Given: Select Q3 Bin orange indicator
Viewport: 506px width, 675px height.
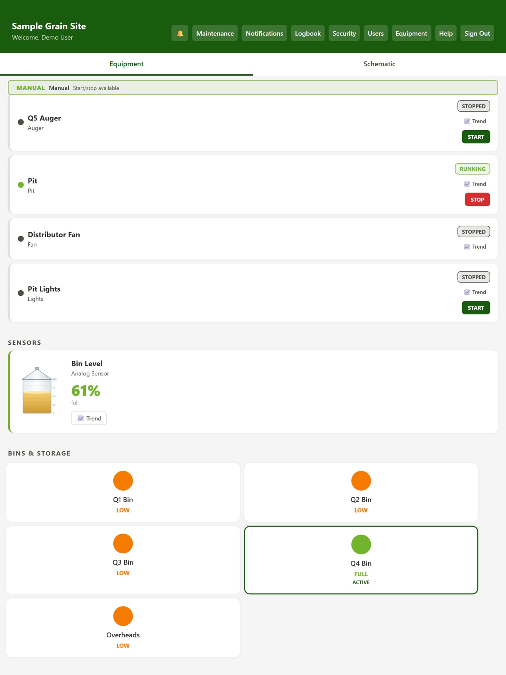Looking at the screenshot, I should pos(123,544).
